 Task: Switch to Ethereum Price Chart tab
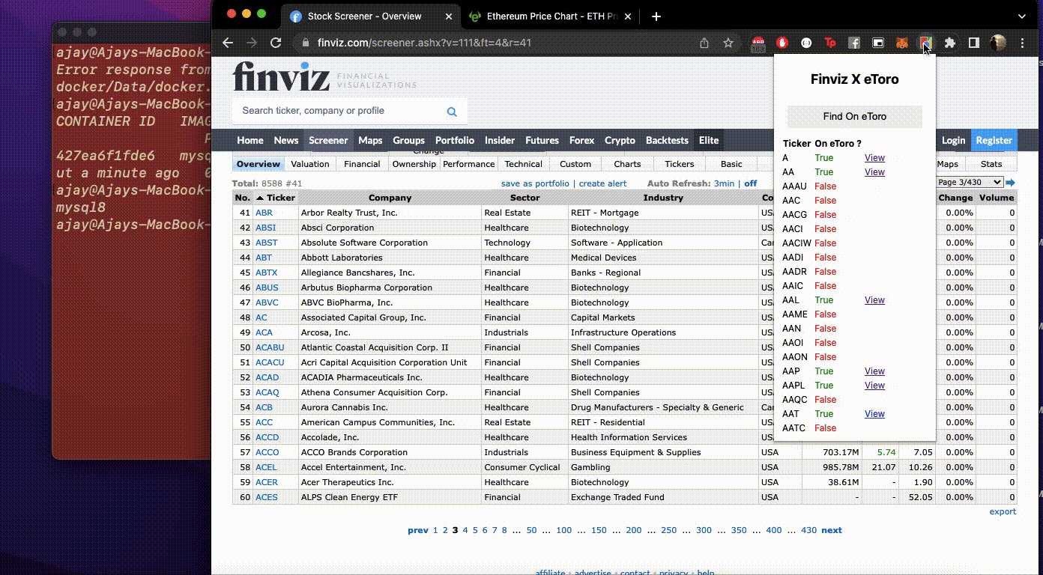click(x=551, y=16)
